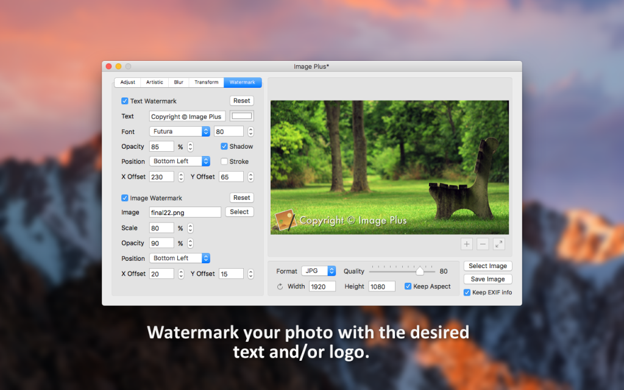This screenshot has height=390, width=624.
Task: Click Select button for watermark image
Action: (x=239, y=212)
